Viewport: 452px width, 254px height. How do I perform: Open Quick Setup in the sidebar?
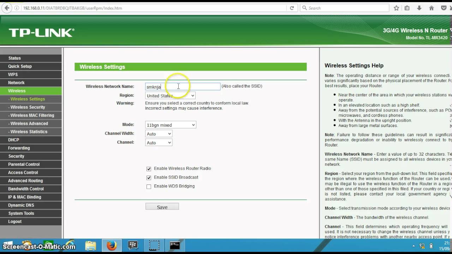click(31, 66)
